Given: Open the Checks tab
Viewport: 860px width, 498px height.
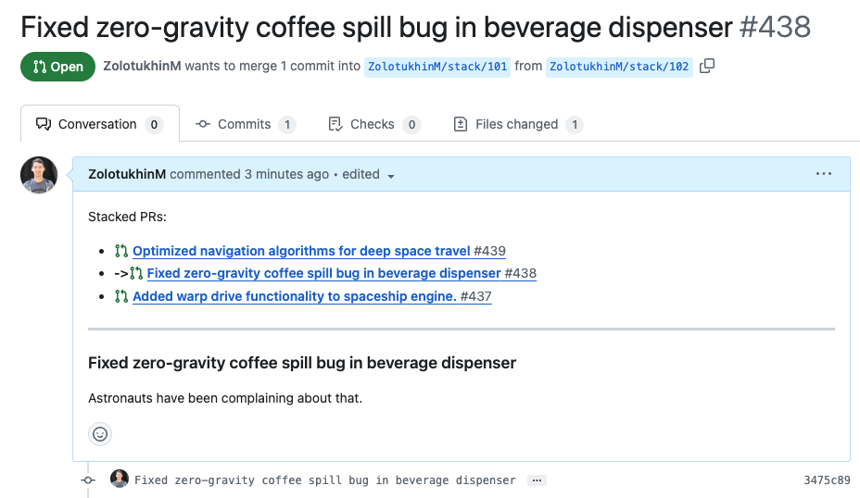Looking at the screenshot, I should click(373, 124).
